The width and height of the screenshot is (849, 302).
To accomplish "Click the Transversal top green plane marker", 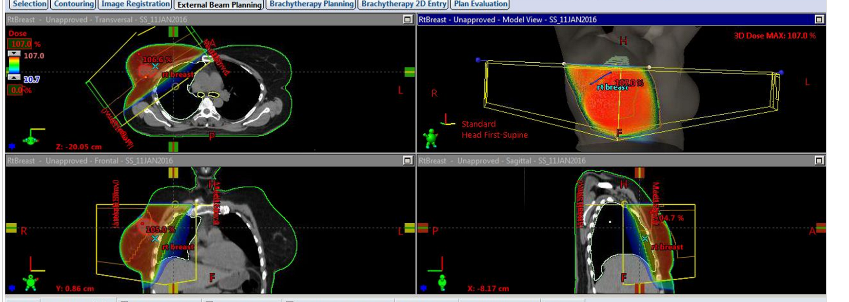I will 173,32.
